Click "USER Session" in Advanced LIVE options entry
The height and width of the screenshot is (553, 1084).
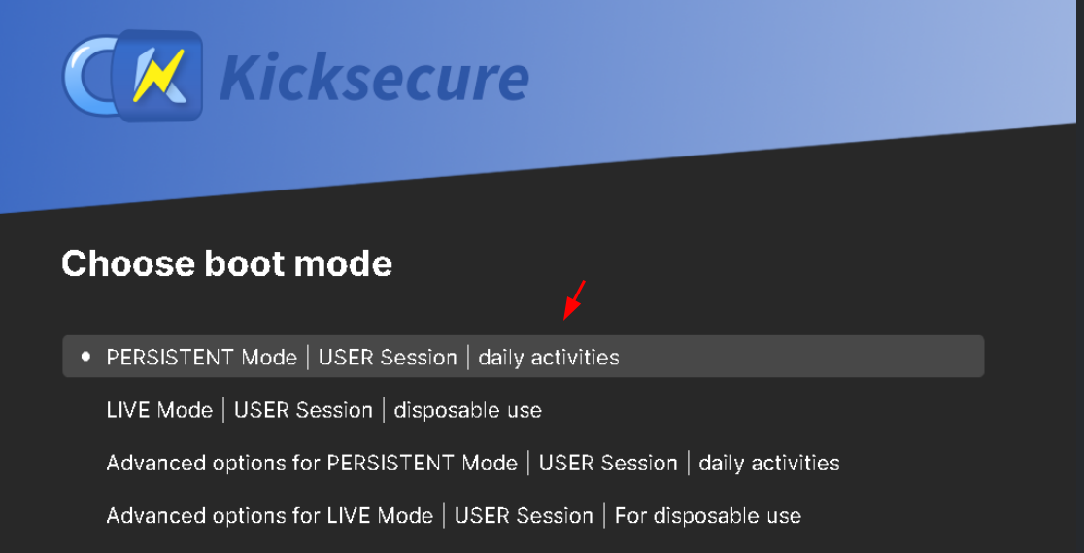524,515
